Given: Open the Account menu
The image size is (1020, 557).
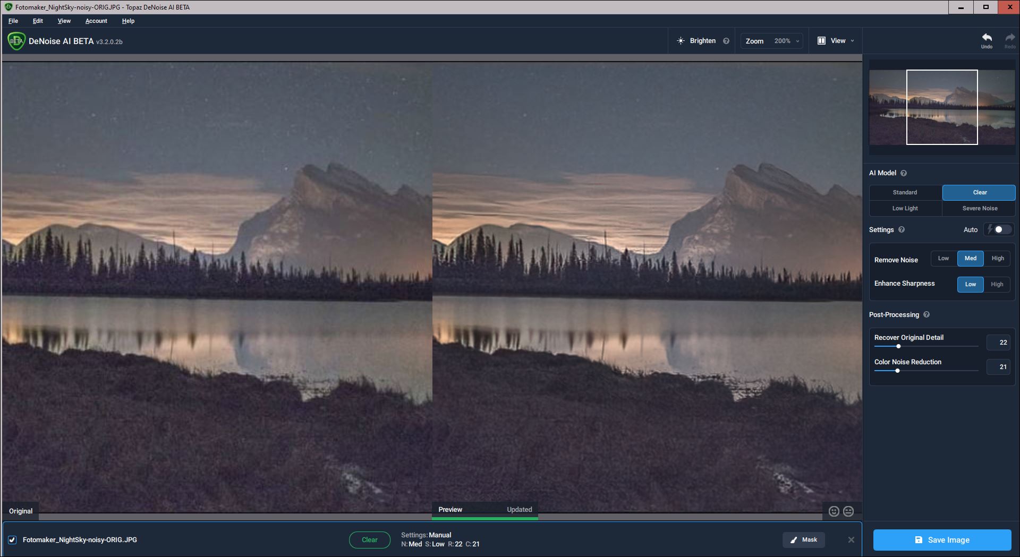Looking at the screenshot, I should [96, 21].
